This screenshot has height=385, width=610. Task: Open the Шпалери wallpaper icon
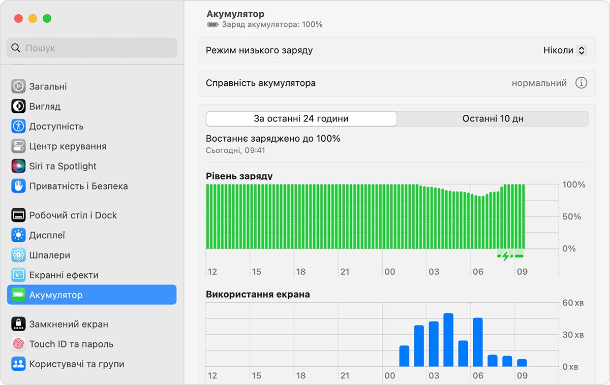click(x=18, y=255)
